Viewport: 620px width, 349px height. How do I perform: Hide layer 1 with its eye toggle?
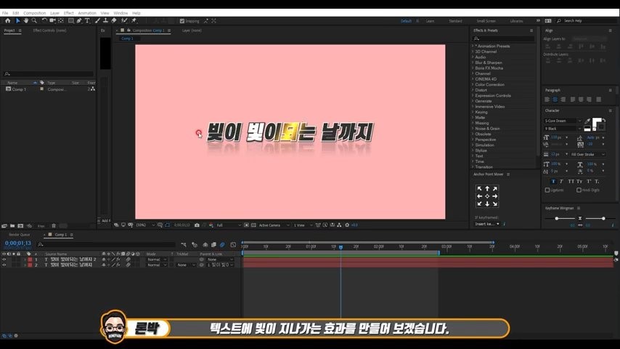pos(4,260)
